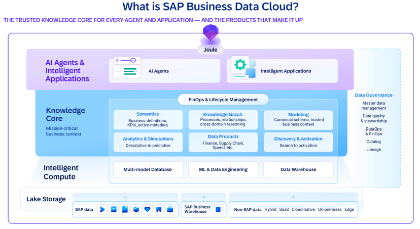
Task: Click the up arrow above Non-SAP data
Action: pyautogui.click(x=293, y=198)
